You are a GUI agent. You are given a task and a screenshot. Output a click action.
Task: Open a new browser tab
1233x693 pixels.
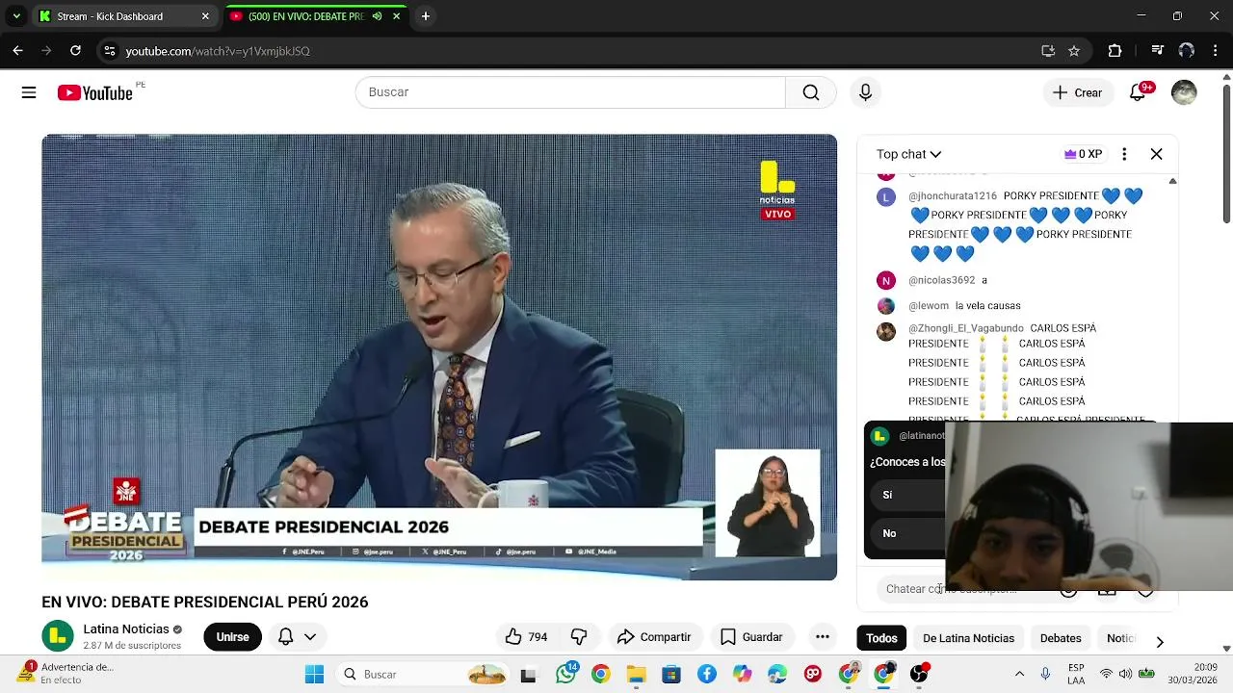pos(425,16)
